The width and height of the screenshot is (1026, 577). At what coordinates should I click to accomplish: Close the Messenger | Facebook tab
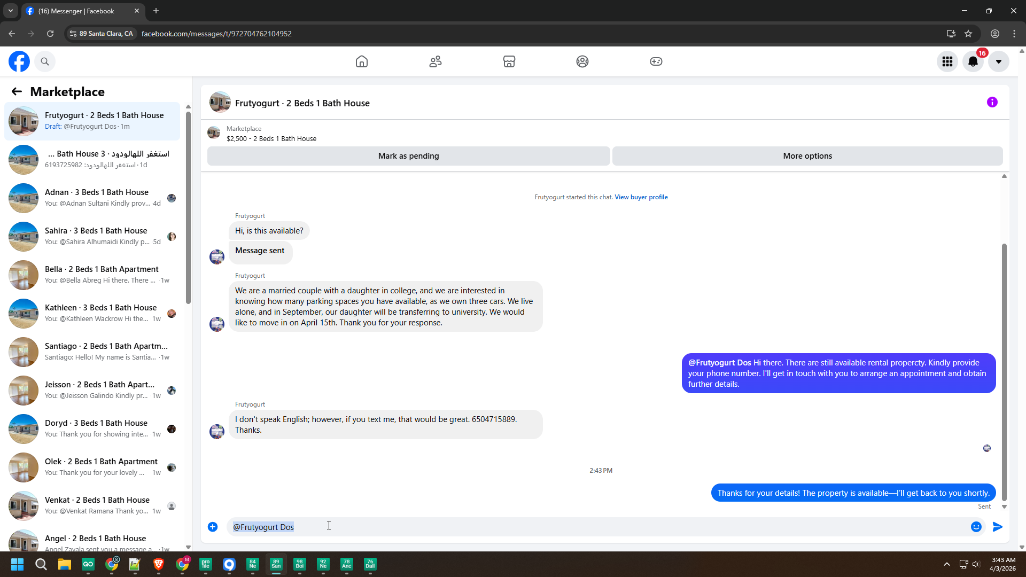137,11
